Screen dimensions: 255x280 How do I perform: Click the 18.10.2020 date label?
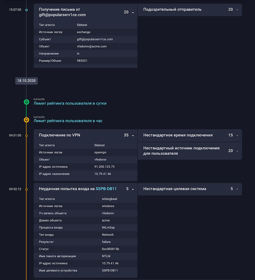(x=26, y=81)
